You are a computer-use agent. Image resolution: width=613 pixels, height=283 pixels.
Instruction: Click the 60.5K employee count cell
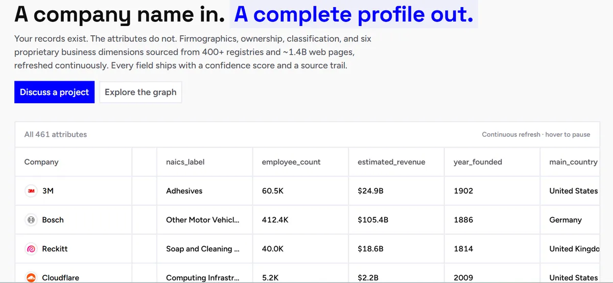[x=300, y=191]
